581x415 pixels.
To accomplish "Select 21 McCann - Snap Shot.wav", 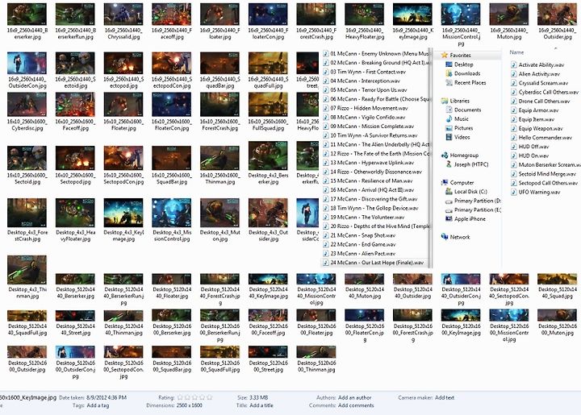I will tap(359, 235).
